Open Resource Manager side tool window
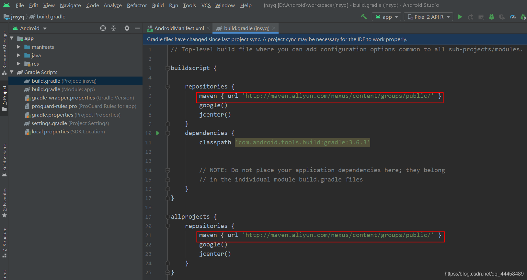 [4, 53]
